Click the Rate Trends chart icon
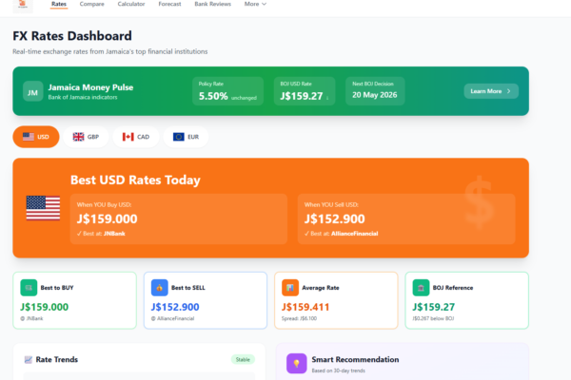 [28, 360]
